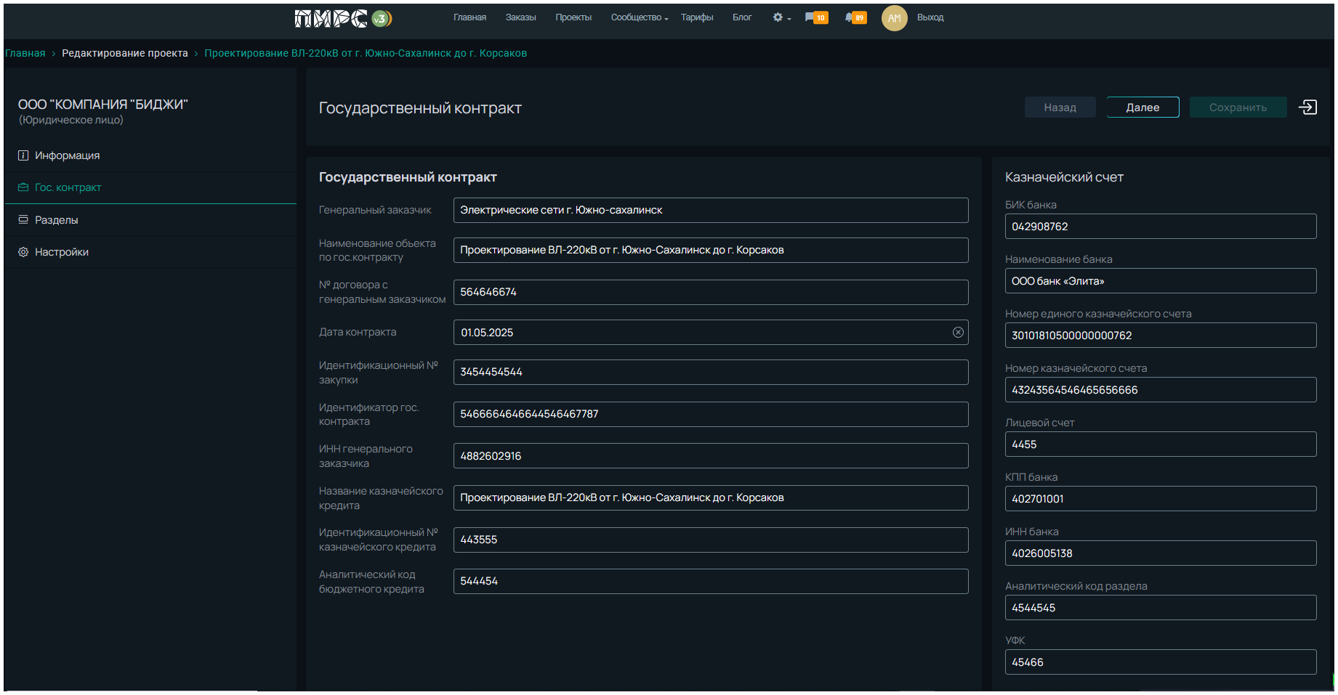Click the ООО "КОМПАНИЯ "БИДЖИ" company name

coord(103,105)
